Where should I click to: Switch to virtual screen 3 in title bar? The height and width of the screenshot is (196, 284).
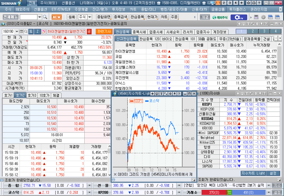coord(230,3)
